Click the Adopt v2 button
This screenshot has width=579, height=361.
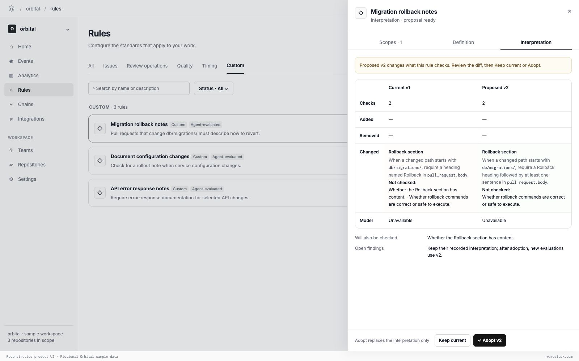click(490, 340)
